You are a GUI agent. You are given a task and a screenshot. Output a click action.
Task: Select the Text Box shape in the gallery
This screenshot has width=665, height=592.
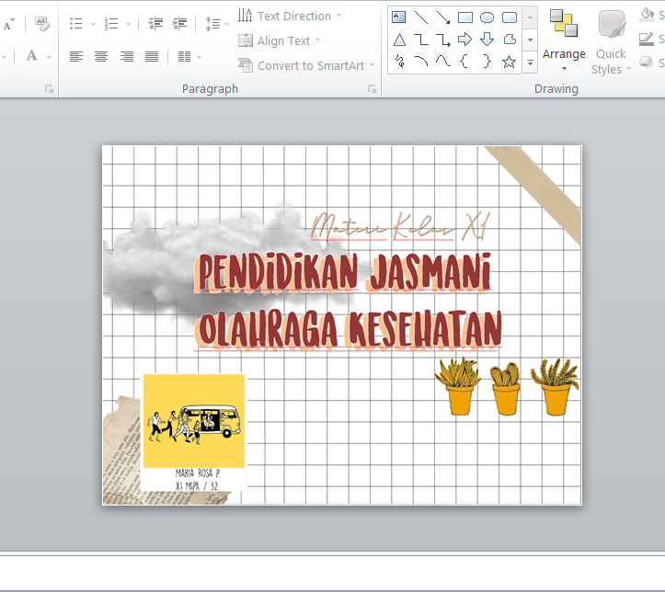tap(398, 17)
